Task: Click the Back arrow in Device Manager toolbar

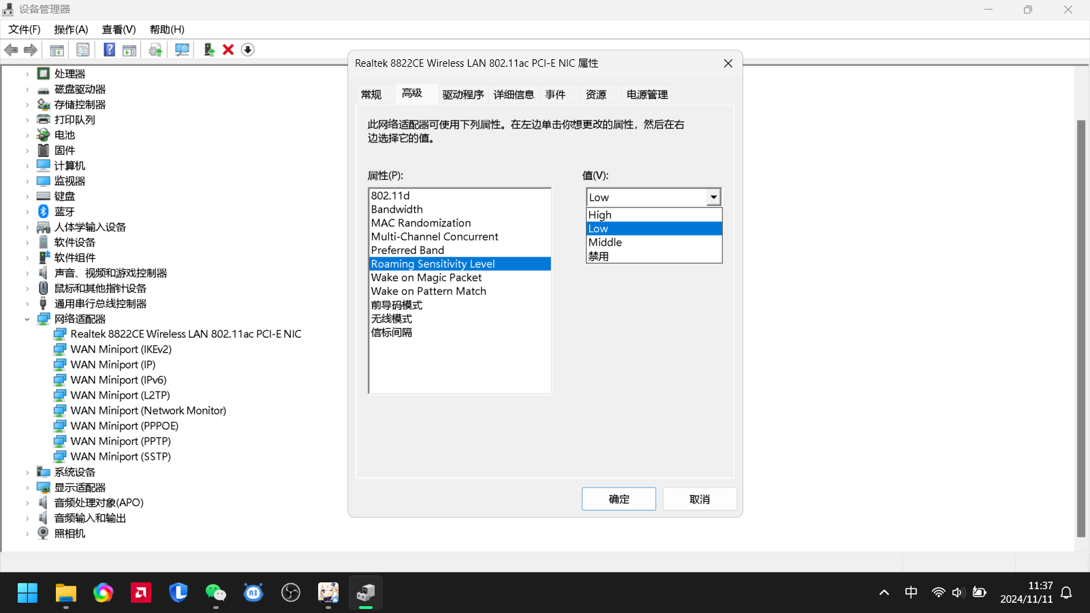Action: click(x=12, y=50)
